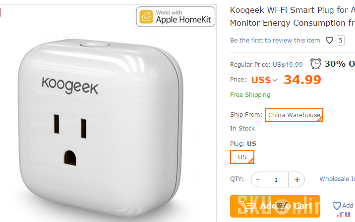Click the shopping cart icon on Add to Cart
The image size is (355, 222).
[247, 206]
